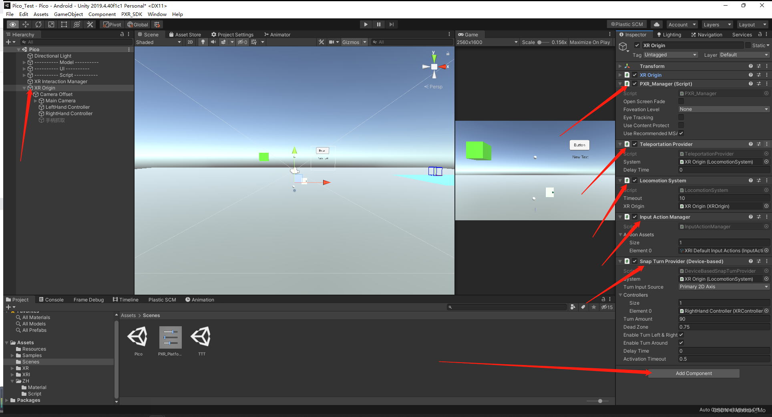Open Gizmos dropdown arrow
772x417 pixels.
365,42
